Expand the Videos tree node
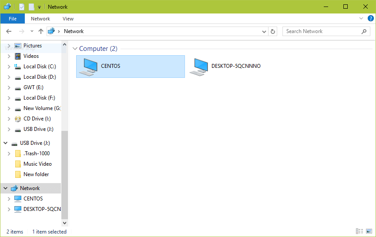This screenshot has width=376, height=237. click(9, 56)
